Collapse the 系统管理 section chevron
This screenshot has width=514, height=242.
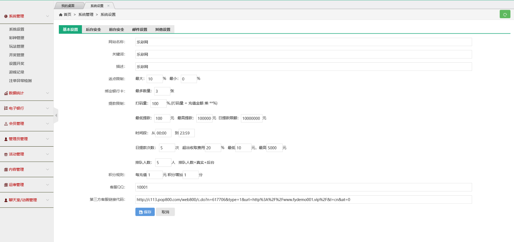47,16
